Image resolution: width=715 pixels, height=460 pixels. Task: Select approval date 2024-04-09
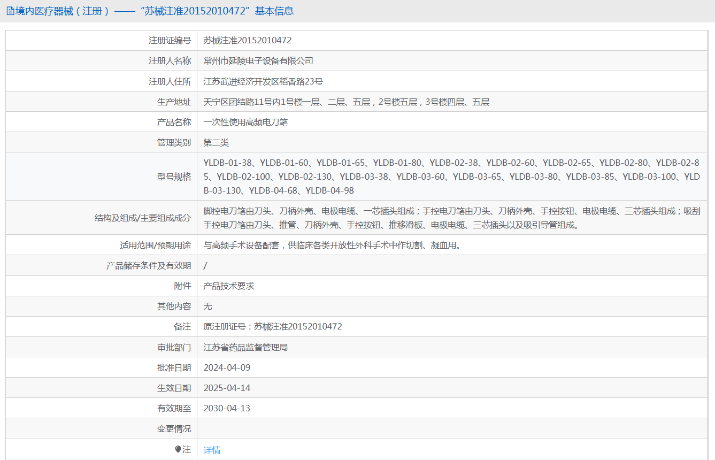click(x=227, y=368)
